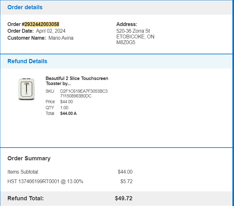The image size is (234, 206).
Task: Click the postal code M8Z0G5
Action: click(x=126, y=42)
